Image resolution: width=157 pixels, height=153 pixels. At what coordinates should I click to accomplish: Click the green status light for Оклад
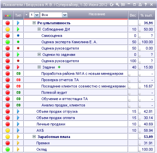coord(8,149)
